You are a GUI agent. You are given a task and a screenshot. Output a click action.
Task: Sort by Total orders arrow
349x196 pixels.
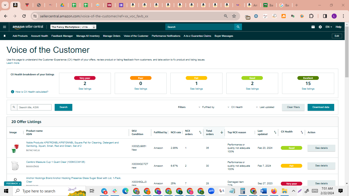(x=222, y=132)
